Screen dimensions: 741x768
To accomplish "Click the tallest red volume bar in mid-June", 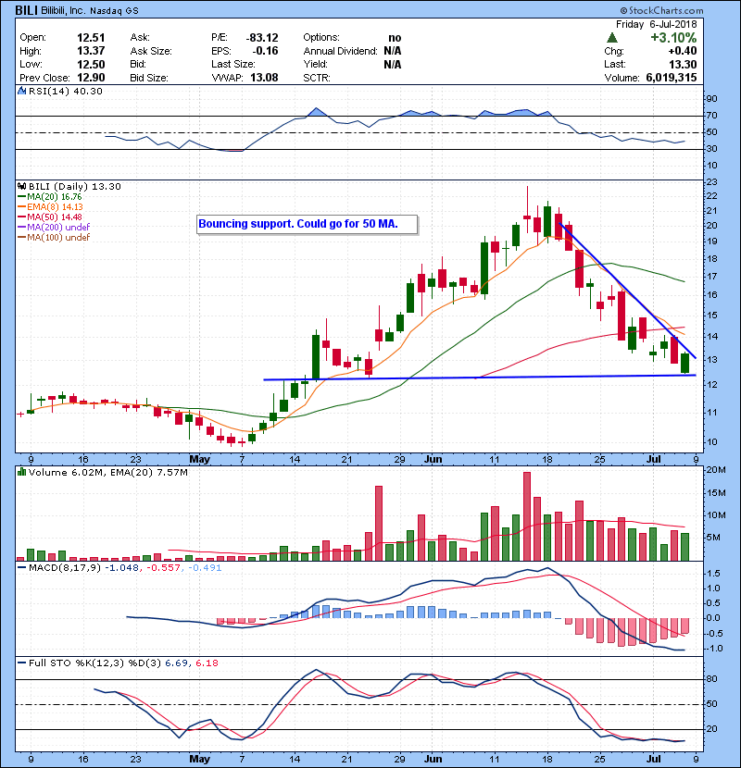I will click(527, 515).
